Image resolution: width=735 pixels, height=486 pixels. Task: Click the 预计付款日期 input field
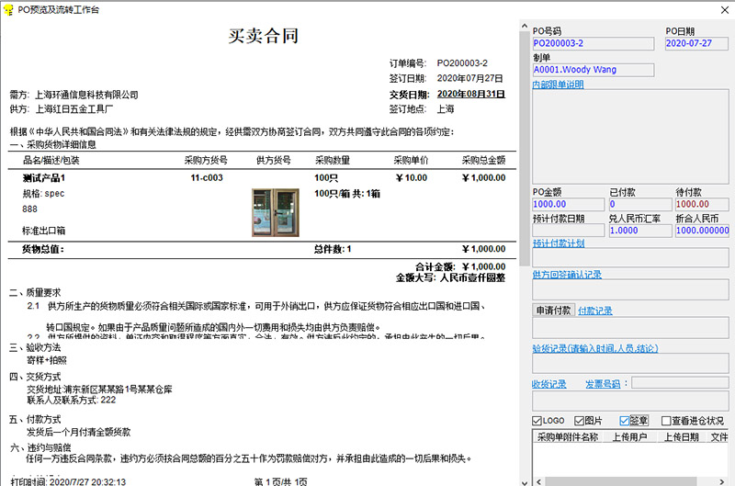pyautogui.click(x=569, y=231)
